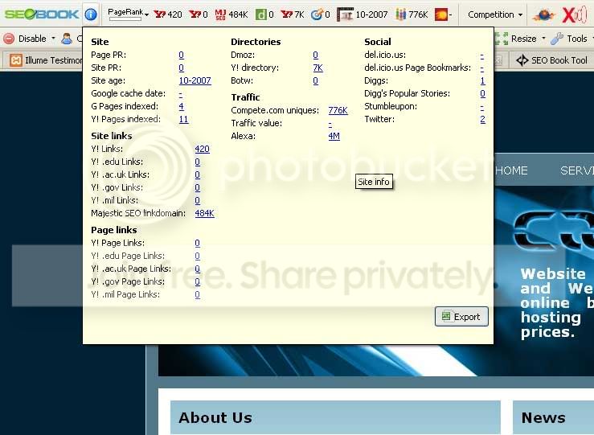This screenshot has width=594, height=435.
Task: Click Yahoo directory icon showing 7K
Action: 293,14
